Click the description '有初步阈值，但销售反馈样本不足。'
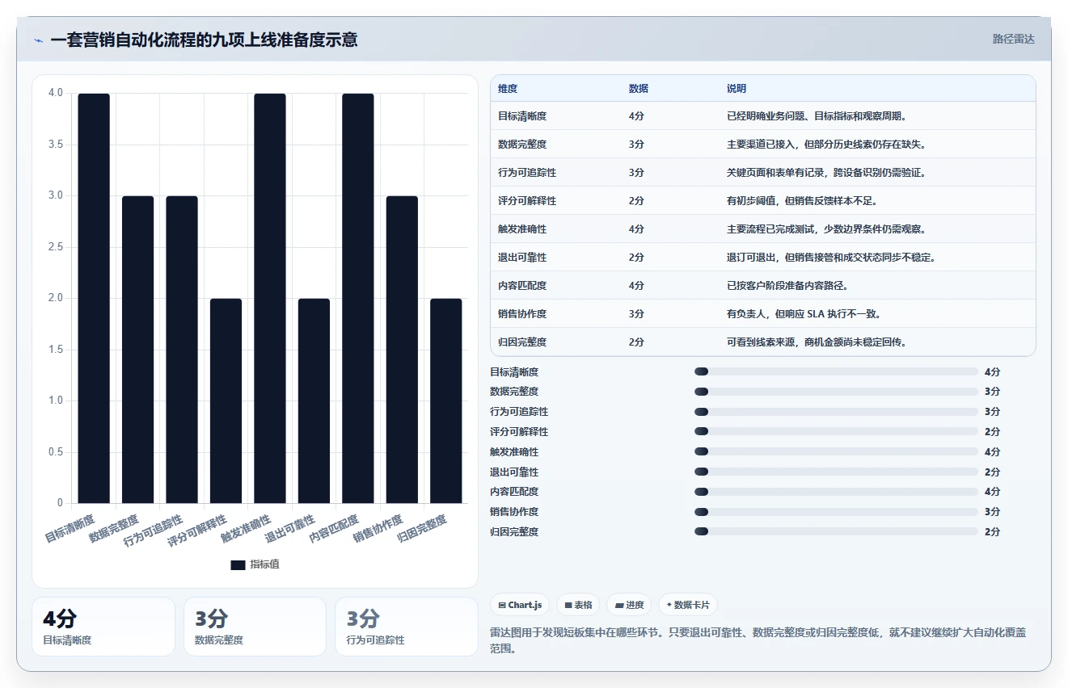 pos(805,201)
